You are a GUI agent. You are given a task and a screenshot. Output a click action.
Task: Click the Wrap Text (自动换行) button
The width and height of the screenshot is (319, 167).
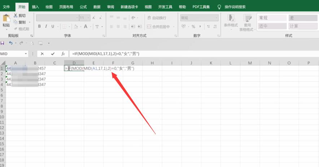[157, 18]
